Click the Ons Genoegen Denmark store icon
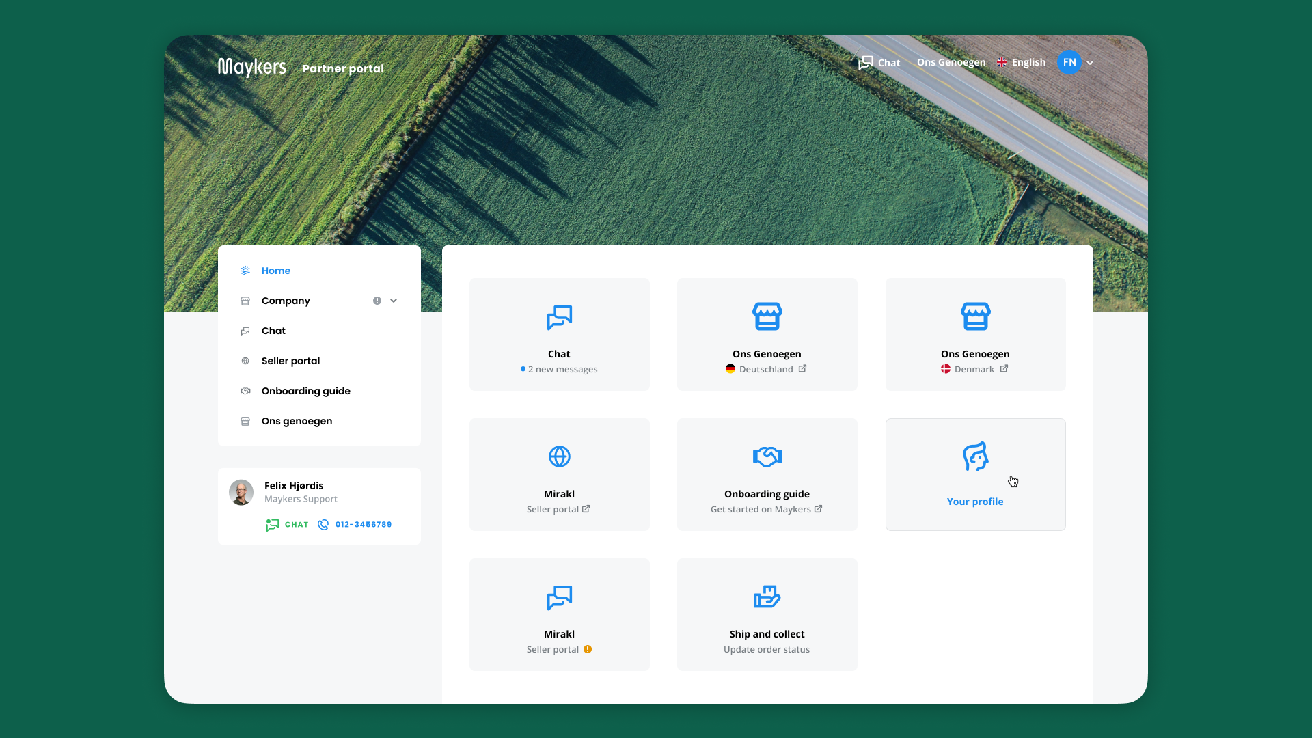The image size is (1312, 738). 975,316
